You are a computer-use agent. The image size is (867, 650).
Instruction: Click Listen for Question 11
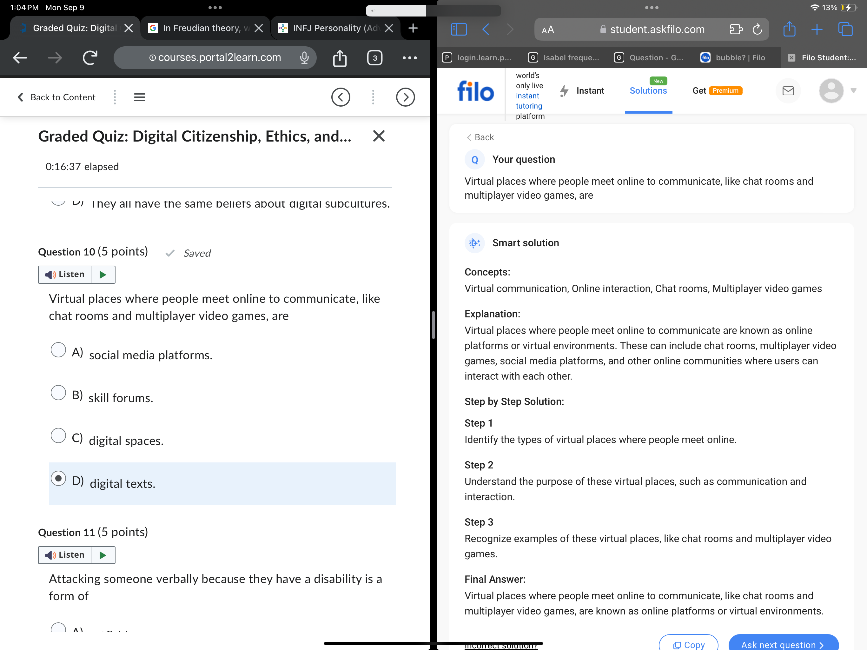pos(65,555)
